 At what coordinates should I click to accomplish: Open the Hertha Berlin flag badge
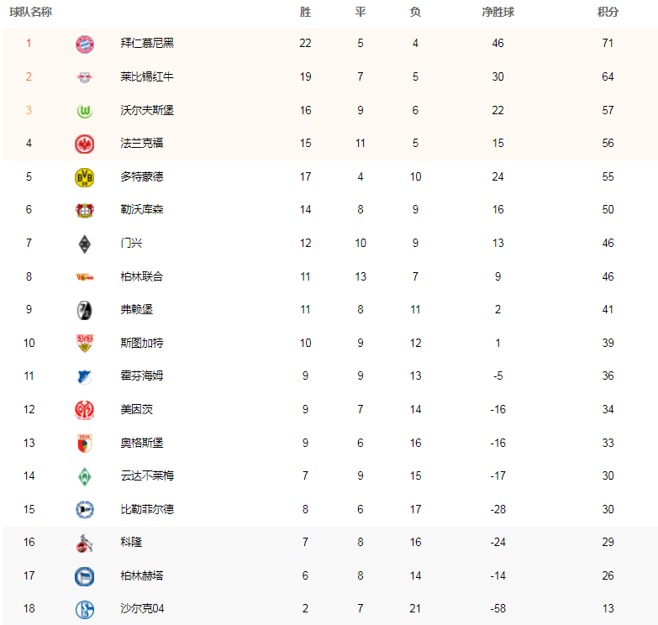[x=84, y=576]
